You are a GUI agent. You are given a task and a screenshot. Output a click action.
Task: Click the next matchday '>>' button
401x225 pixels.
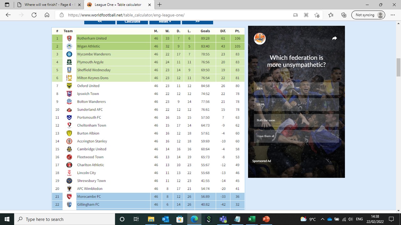(x=197, y=22)
